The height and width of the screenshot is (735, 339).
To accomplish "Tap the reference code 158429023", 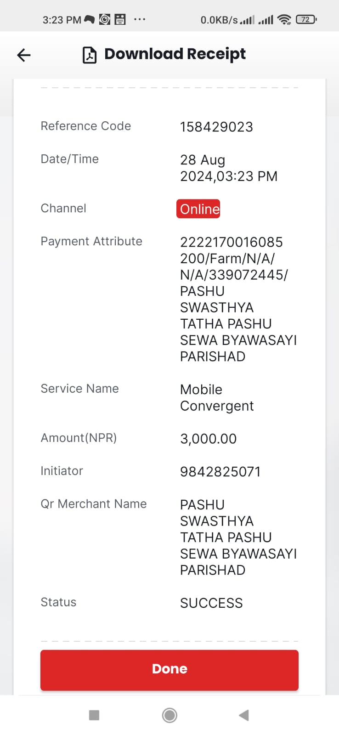I will pyautogui.click(x=216, y=127).
